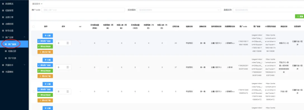Open 充值模板 in the sidebar

coord(9,72)
